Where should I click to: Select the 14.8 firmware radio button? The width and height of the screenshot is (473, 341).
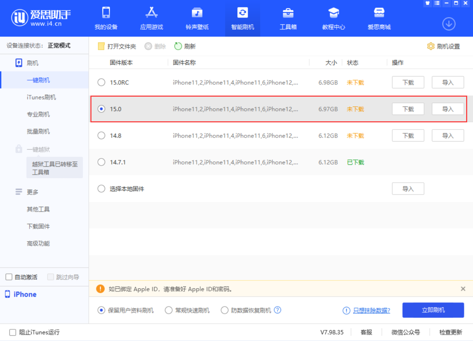(101, 135)
